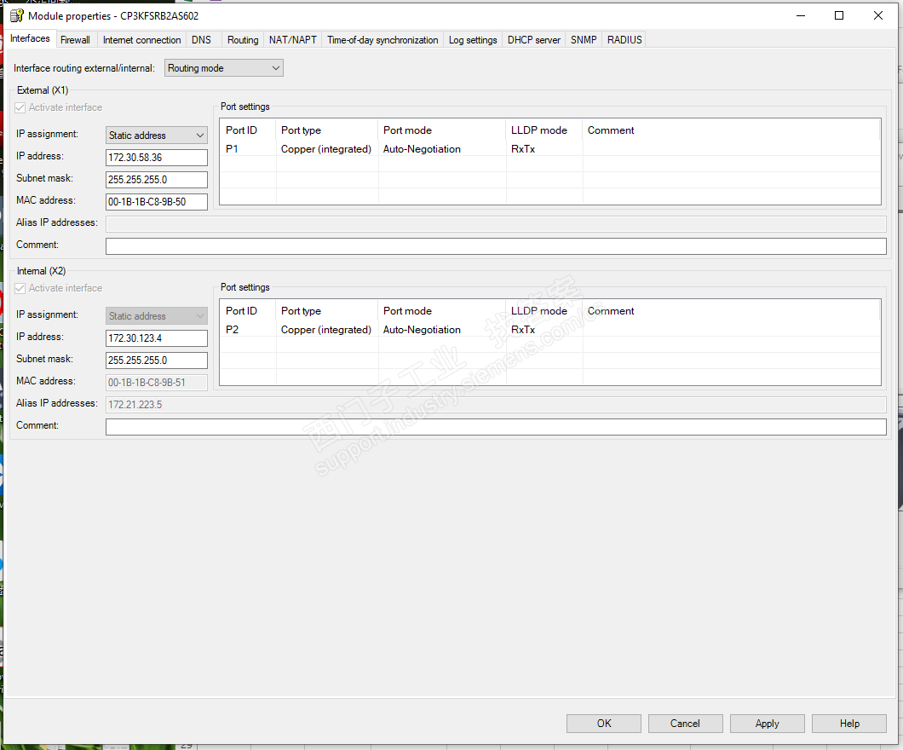Screen dimensions: 903x750
Task: Click External subnet mask field
Action: 156,180
